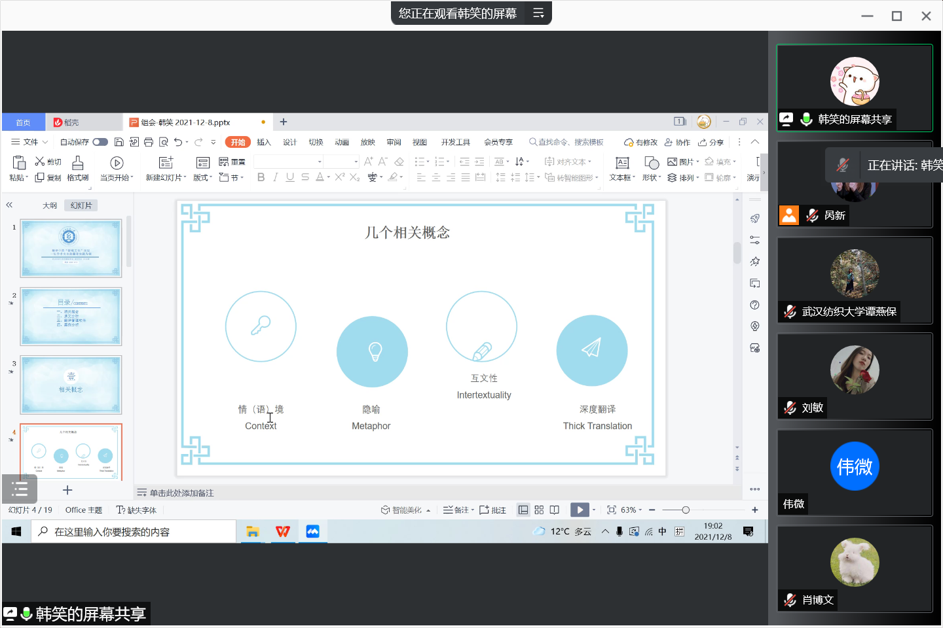The height and width of the screenshot is (628, 943).
Task: Toggle underline formatting button
Action: point(290,177)
